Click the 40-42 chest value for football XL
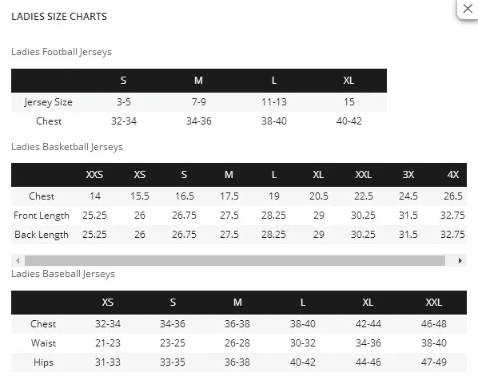478x384 pixels. pos(349,121)
